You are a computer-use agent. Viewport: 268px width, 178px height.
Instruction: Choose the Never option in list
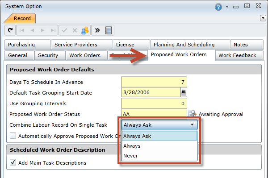pyautogui.click(x=159, y=156)
